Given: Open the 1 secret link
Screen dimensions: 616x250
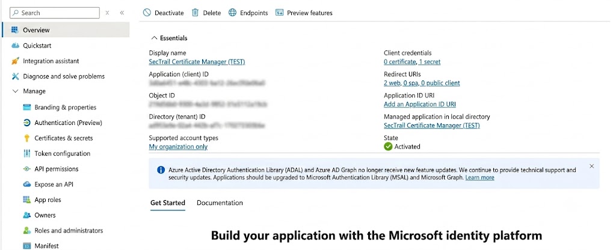Looking at the screenshot, I should click(x=430, y=62).
